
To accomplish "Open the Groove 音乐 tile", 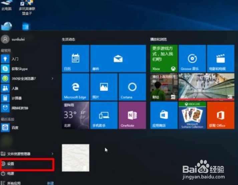I will point(192,58).
